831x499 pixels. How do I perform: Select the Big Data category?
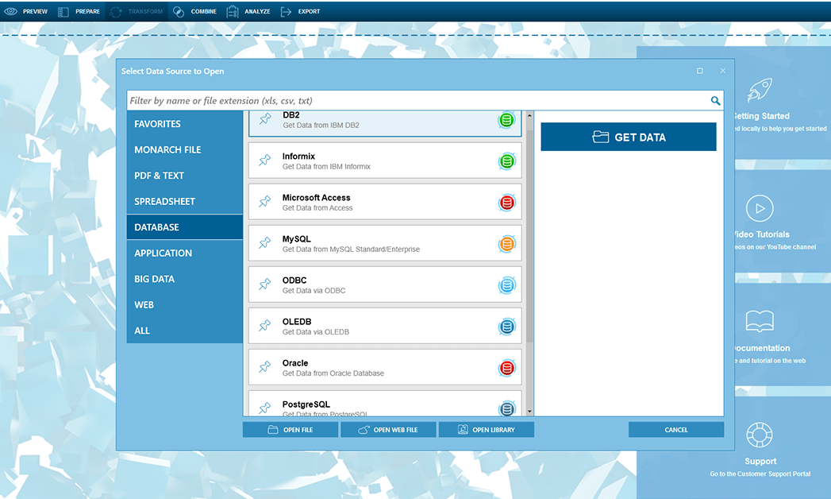coord(184,279)
